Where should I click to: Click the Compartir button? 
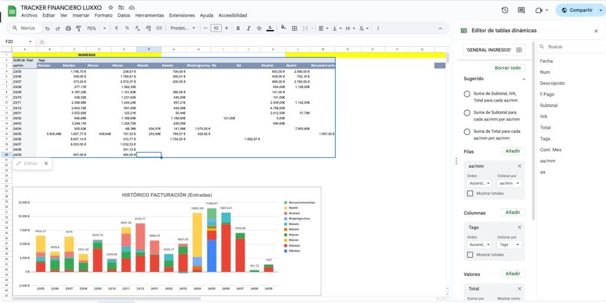click(x=577, y=11)
